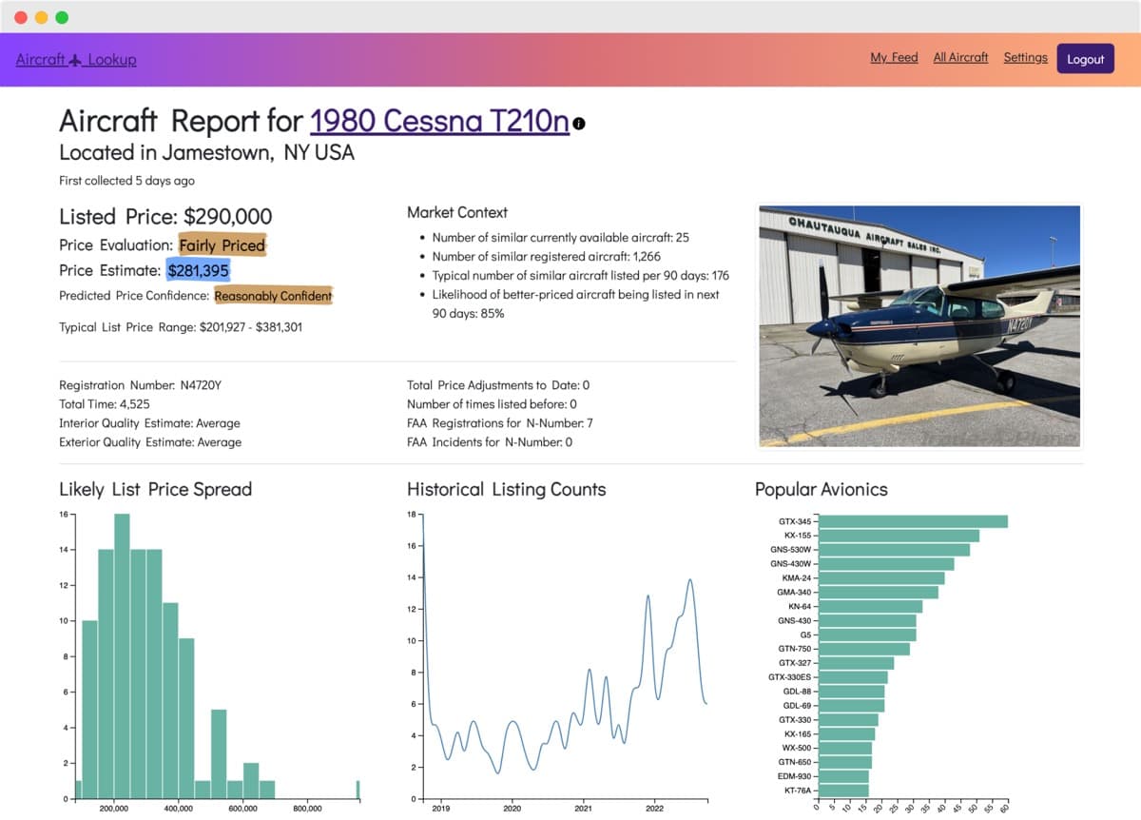
Task: Click the GMA-340 avionics bar
Action: (879, 593)
